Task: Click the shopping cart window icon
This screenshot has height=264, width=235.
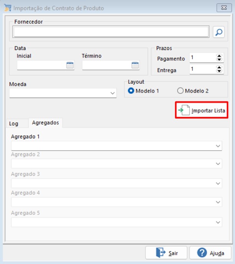Action: [8, 8]
